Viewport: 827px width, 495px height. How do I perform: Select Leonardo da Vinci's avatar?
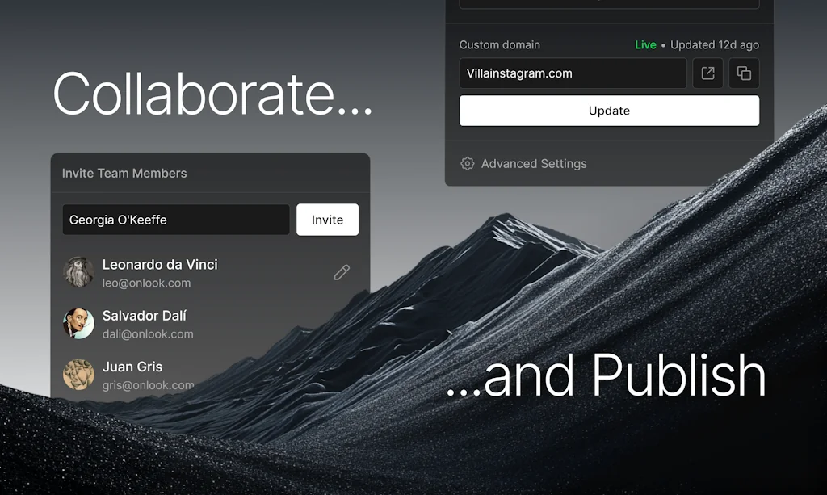tap(79, 273)
